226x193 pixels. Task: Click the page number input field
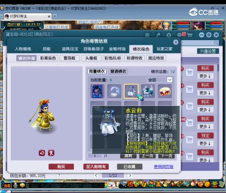(x=95, y=156)
